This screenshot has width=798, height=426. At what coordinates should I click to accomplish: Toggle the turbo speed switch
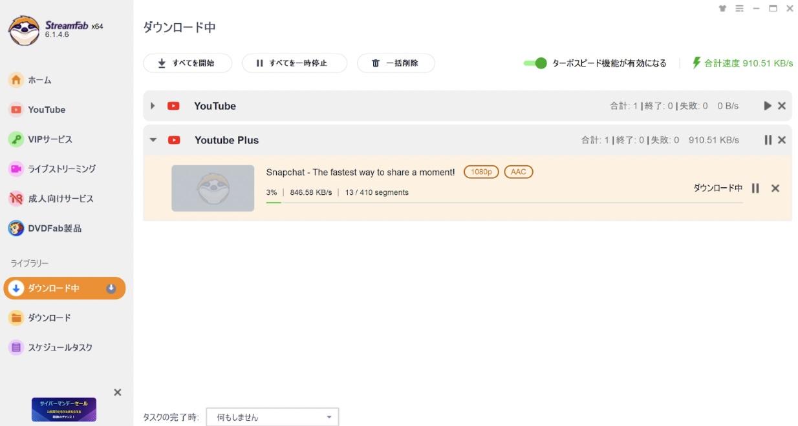pos(535,63)
